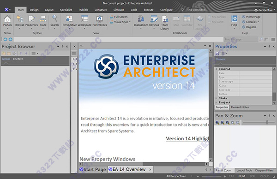Collapse the toolbox with the double-chevron button

point(81,46)
